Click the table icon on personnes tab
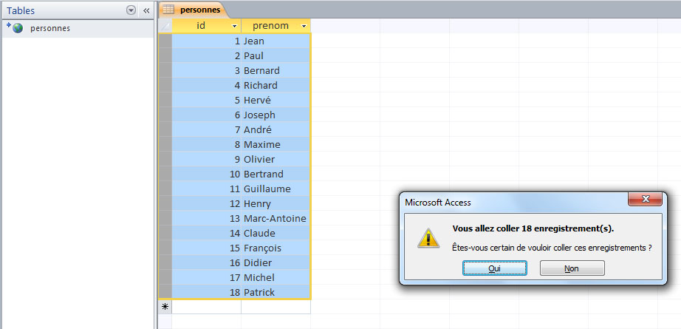This screenshot has height=329, width=681. click(x=168, y=10)
